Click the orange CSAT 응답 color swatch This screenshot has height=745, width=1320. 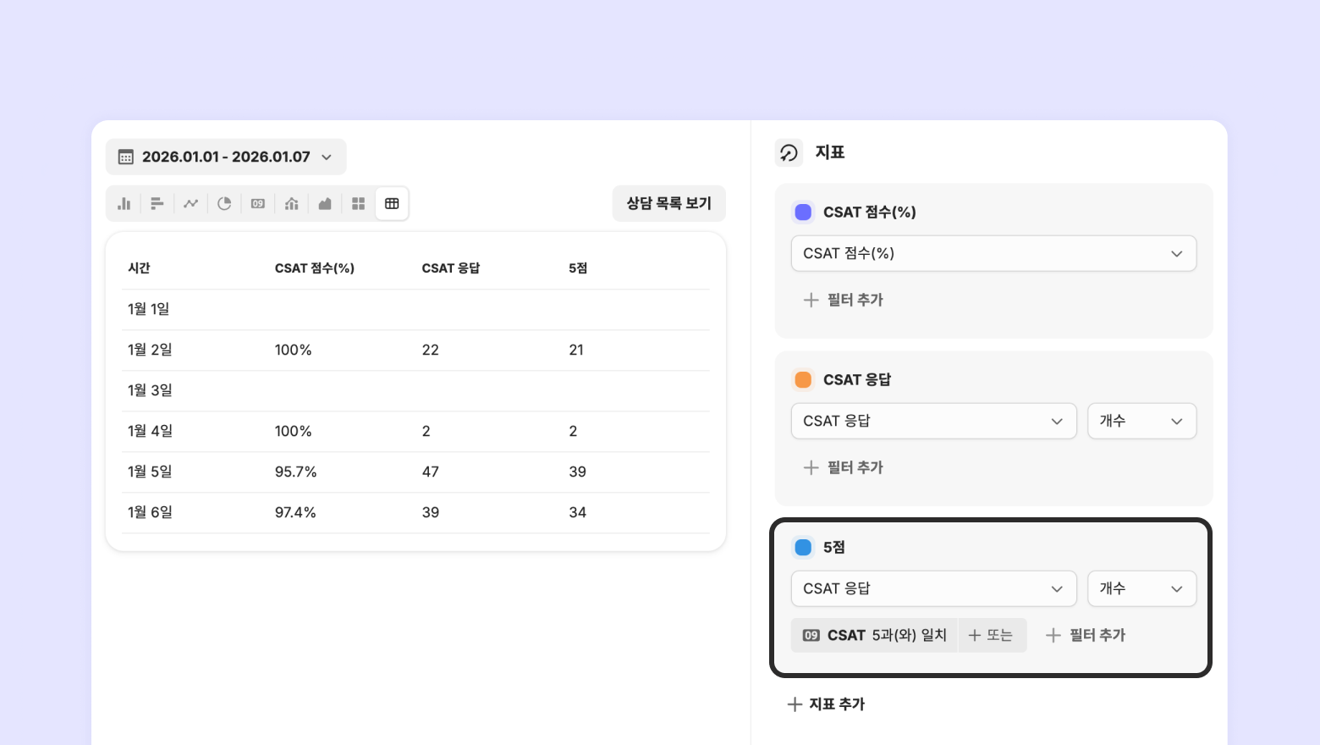tap(803, 379)
